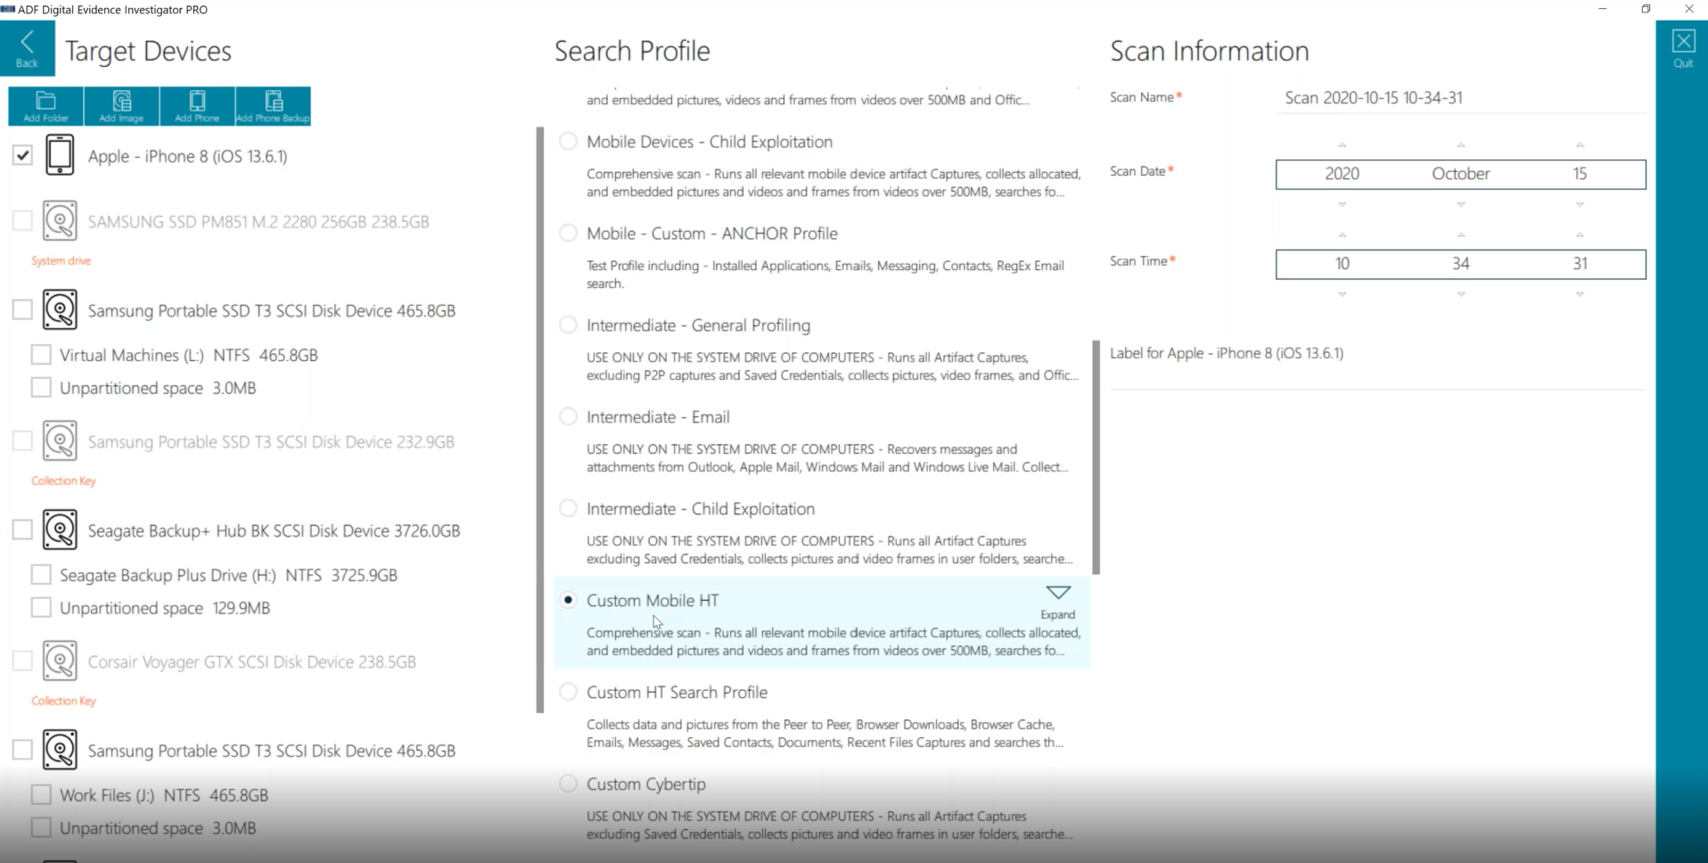Image resolution: width=1708 pixels, height=863 pixels.
Task: Check the first Samsung Portable SSD 465.8GB checkbox
Action: click(x=22, y=310)
